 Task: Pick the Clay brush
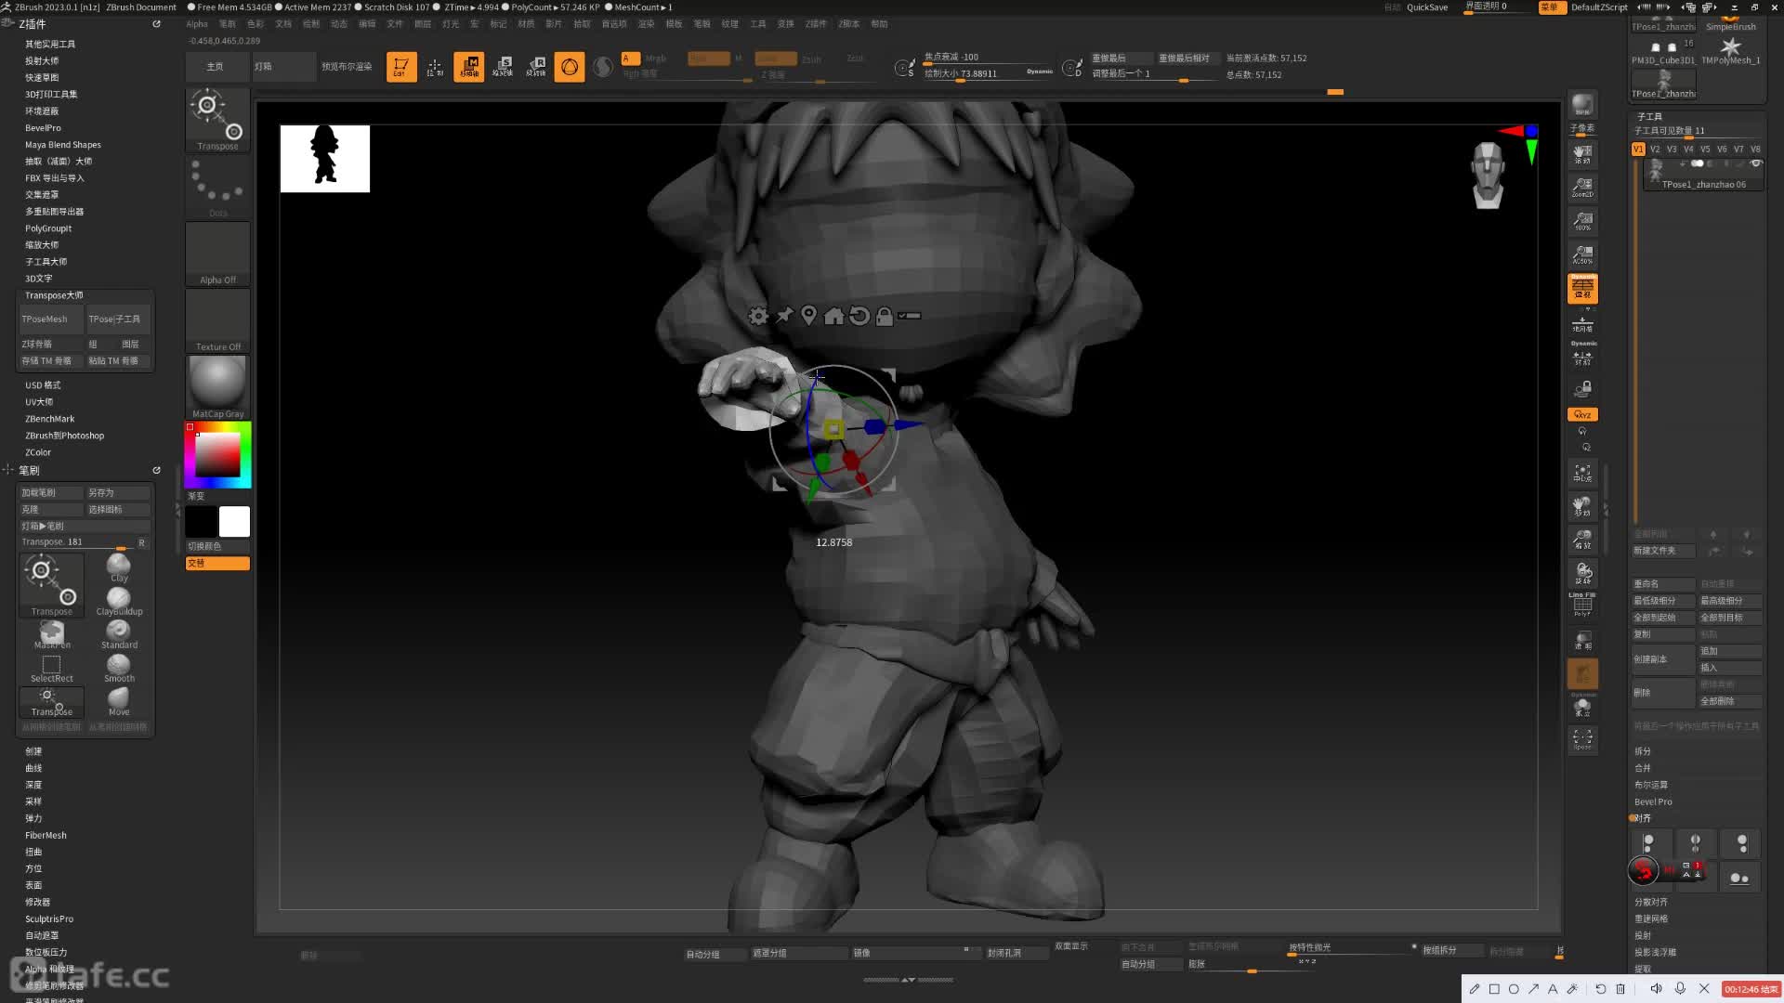pos(119,567)
